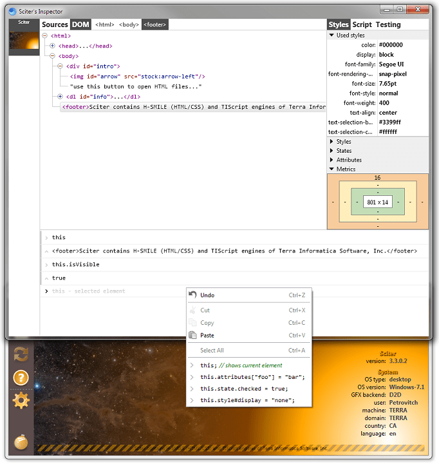Open the Styles tab in right panel
Viewport: 439px width, 464px height.
(339, 24)
